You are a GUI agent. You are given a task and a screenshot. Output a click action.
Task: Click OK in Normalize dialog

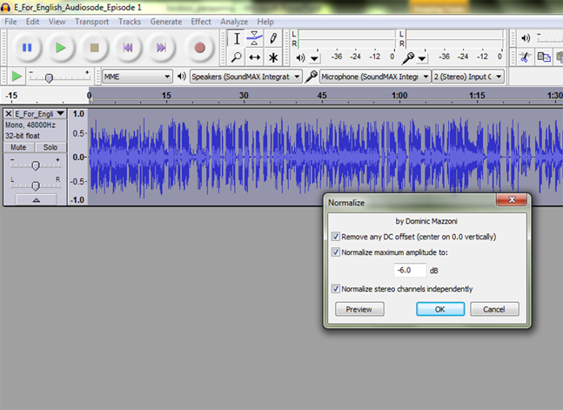(x=439, y=309)
